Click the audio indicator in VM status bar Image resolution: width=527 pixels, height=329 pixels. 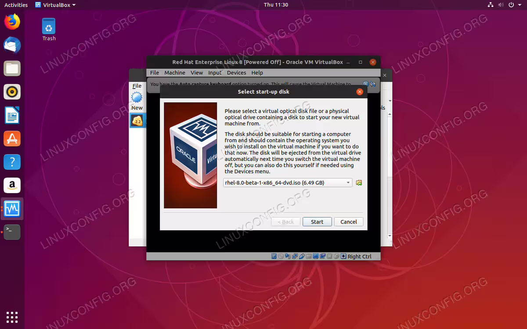click(288, 256)
